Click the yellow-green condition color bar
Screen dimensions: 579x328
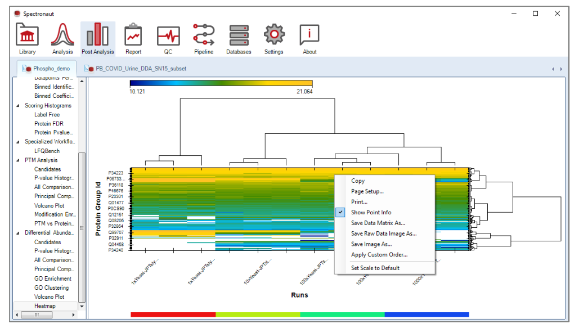[258, 314]
